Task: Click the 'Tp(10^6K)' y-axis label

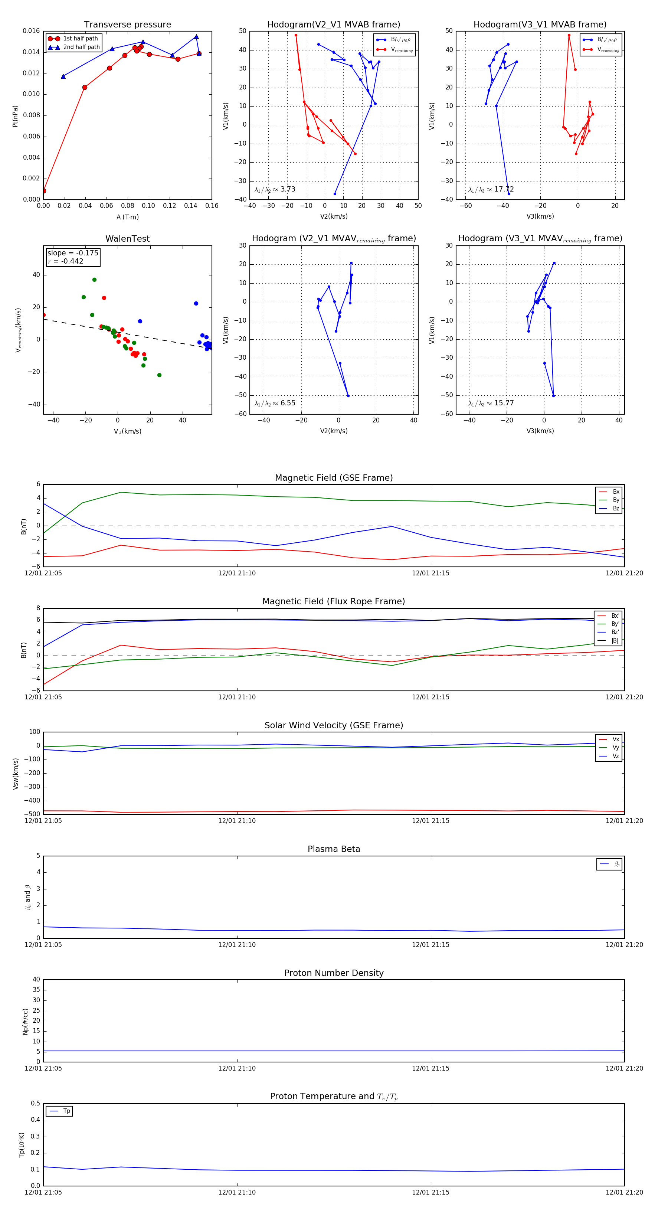Action: (x=22, y=1145)
